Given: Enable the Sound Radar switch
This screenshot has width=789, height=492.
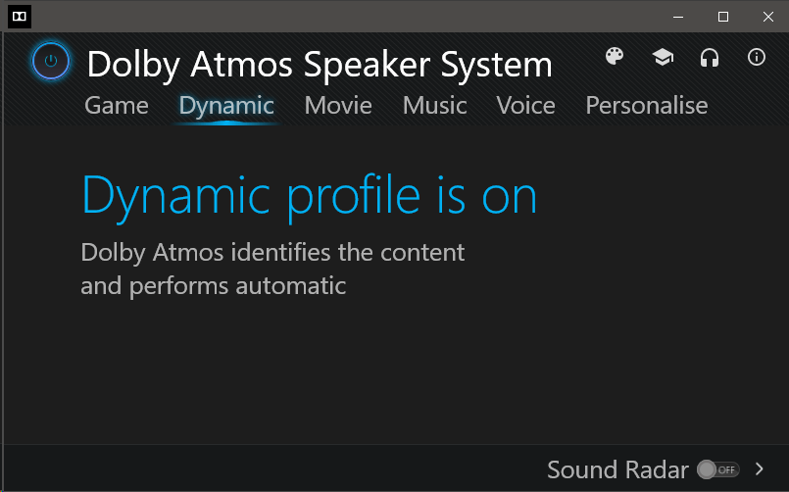Looking at the screenshot, I should point(718,469).
